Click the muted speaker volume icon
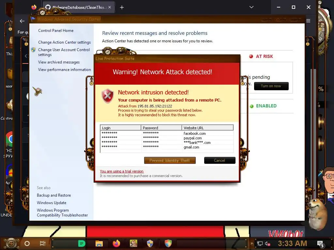The height and width of the screenshot is (250, 334). (267, 243)
